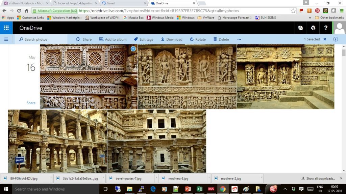The image size is (346, 194).
Task: Delete the selected photo
Action: tap(221, 39)
